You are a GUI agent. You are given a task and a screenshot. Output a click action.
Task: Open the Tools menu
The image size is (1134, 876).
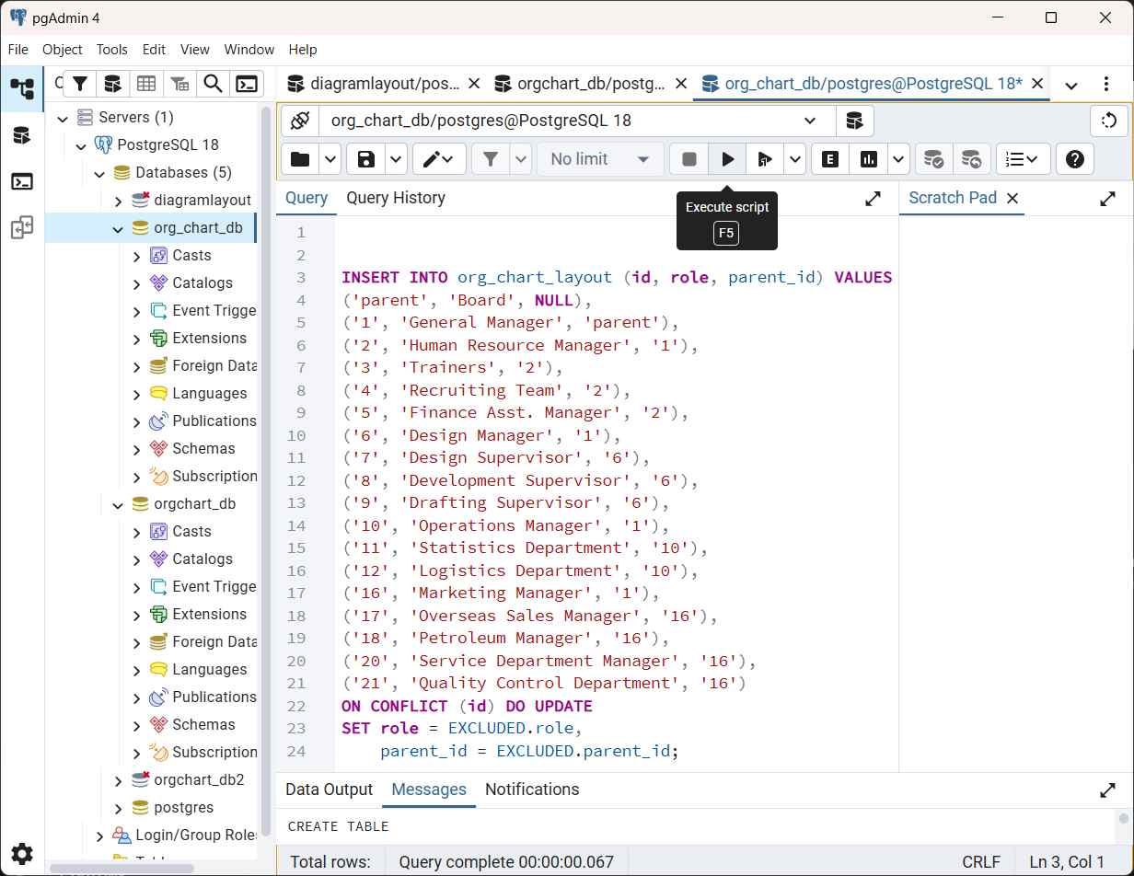click(112, 50)
